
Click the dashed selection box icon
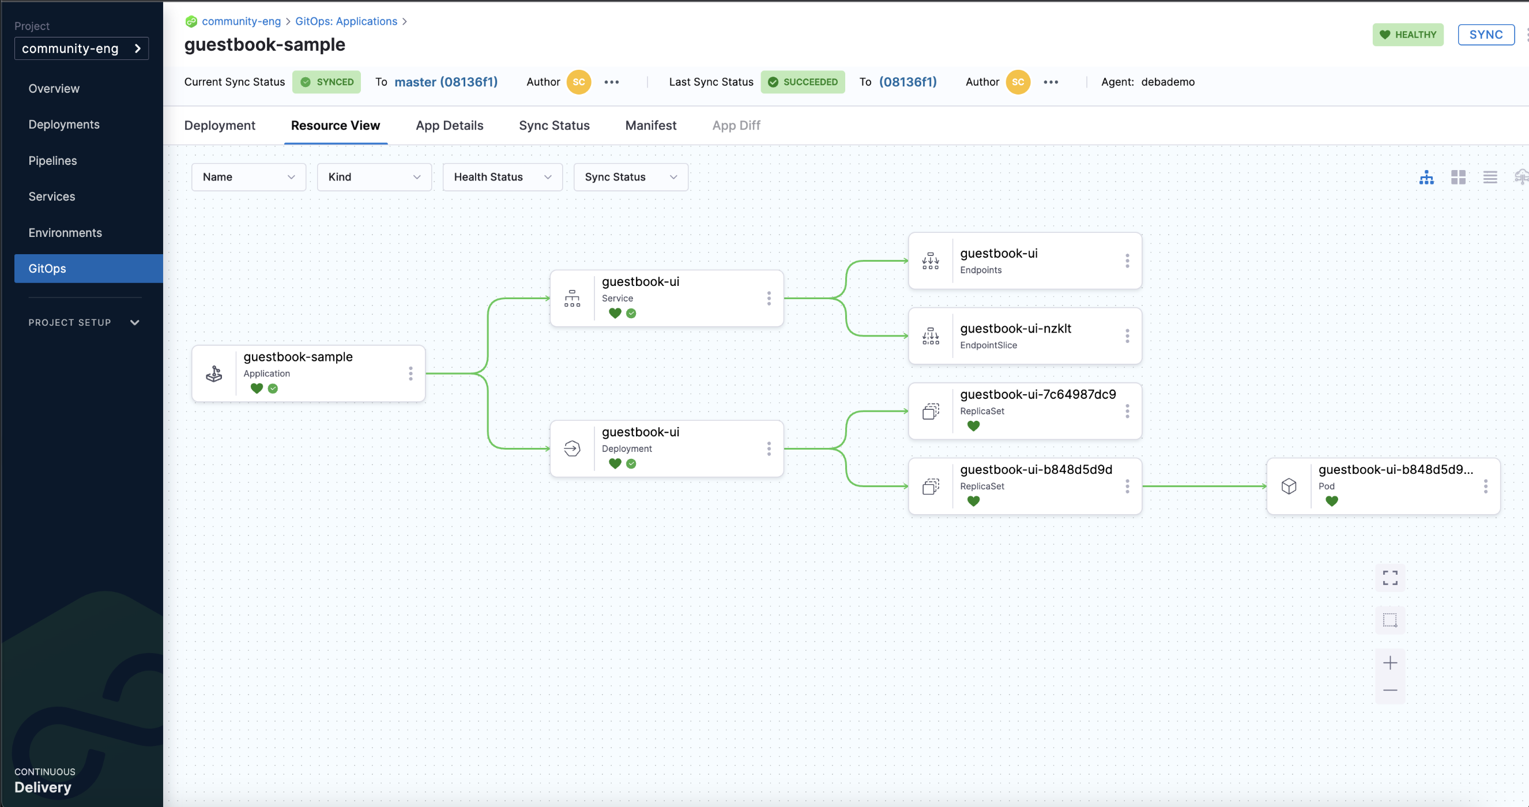tap(1389, 620)
